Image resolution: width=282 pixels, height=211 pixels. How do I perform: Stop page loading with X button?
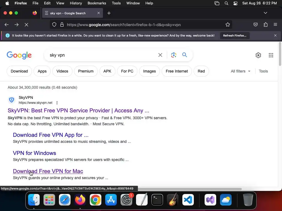click(x=26, y=24)
